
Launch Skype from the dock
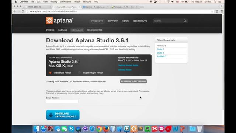click(71, 129)
